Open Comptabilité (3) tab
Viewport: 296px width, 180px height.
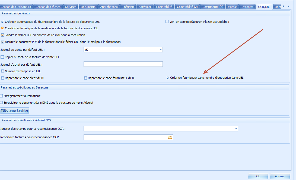[x=213, y=7]
